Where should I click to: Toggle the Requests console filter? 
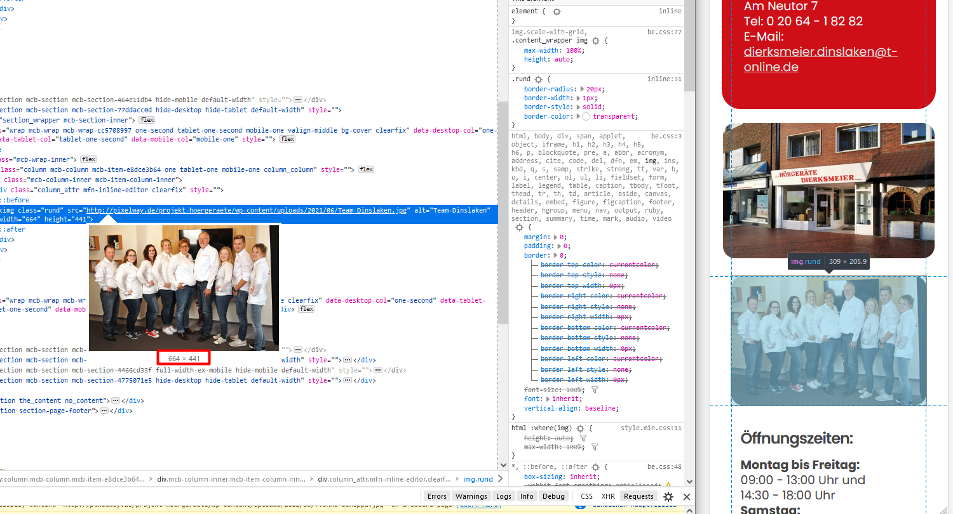[639, 496]
